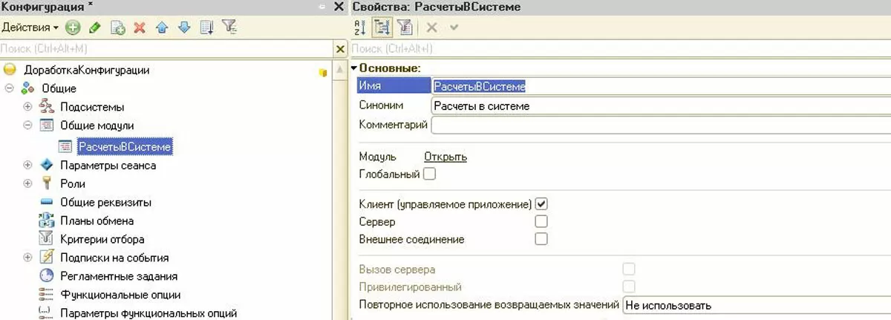Screen dimensions: 891x320
Task: Click the filter by subsystems funnel icon
Action: pyautogui.click(x=229, y=27)
